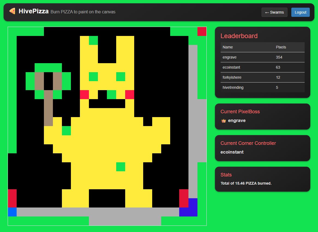This screenshot has width=318, height=232.
Task: Click ecoinstant under Corner Controller
Action: 232,152
